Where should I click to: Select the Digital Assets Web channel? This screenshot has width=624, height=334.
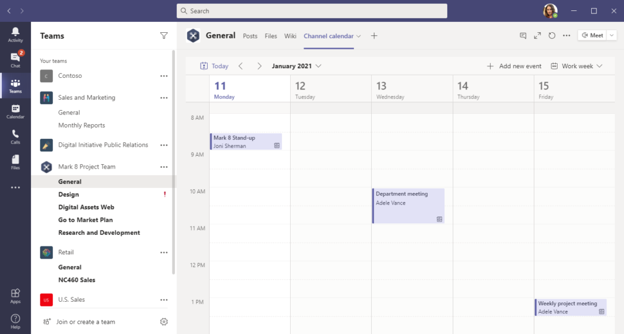(x=86, y=207)
